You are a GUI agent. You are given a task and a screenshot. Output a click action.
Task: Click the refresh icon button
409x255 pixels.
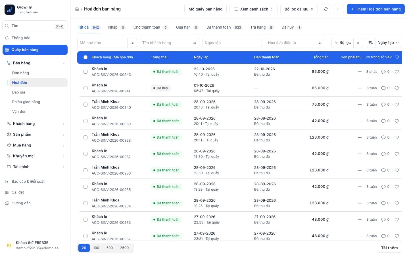click(326, 9)
